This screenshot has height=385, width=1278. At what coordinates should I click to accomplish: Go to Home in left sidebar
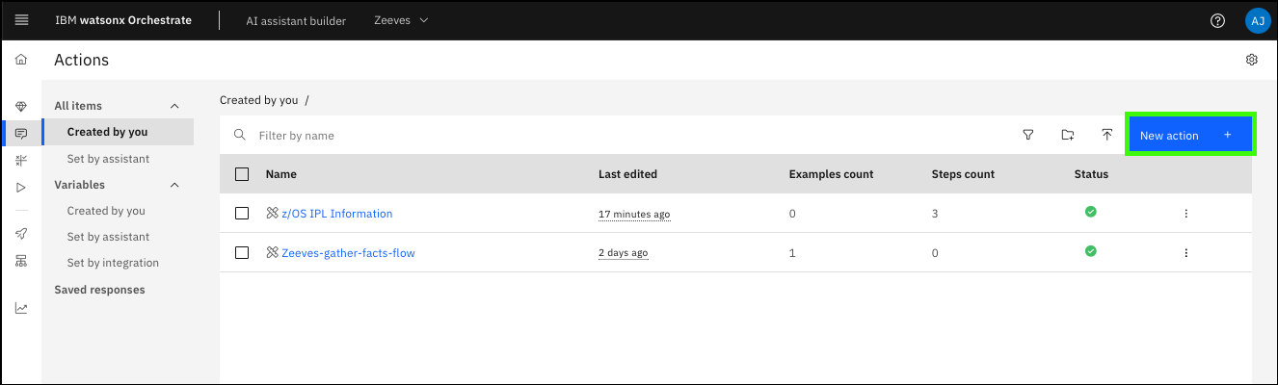[21, 60]
